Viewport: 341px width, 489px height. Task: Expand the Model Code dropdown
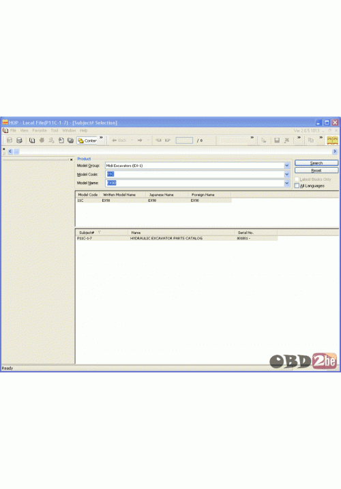(286, 175)
